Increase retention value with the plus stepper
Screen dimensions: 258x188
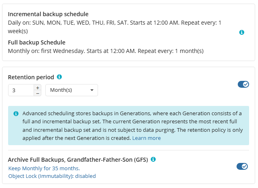38,87
